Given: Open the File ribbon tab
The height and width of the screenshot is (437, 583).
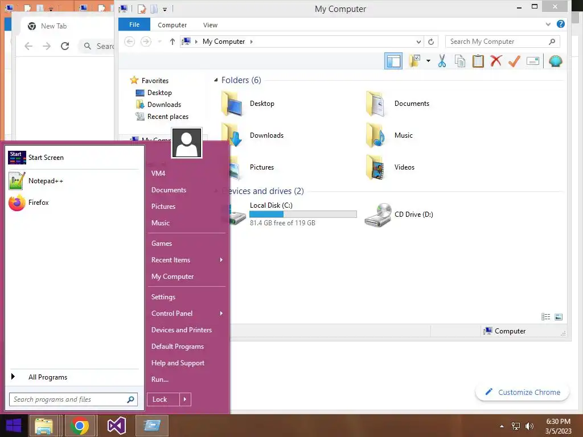Looking at the screenshot, I should (x=134, y=24).
